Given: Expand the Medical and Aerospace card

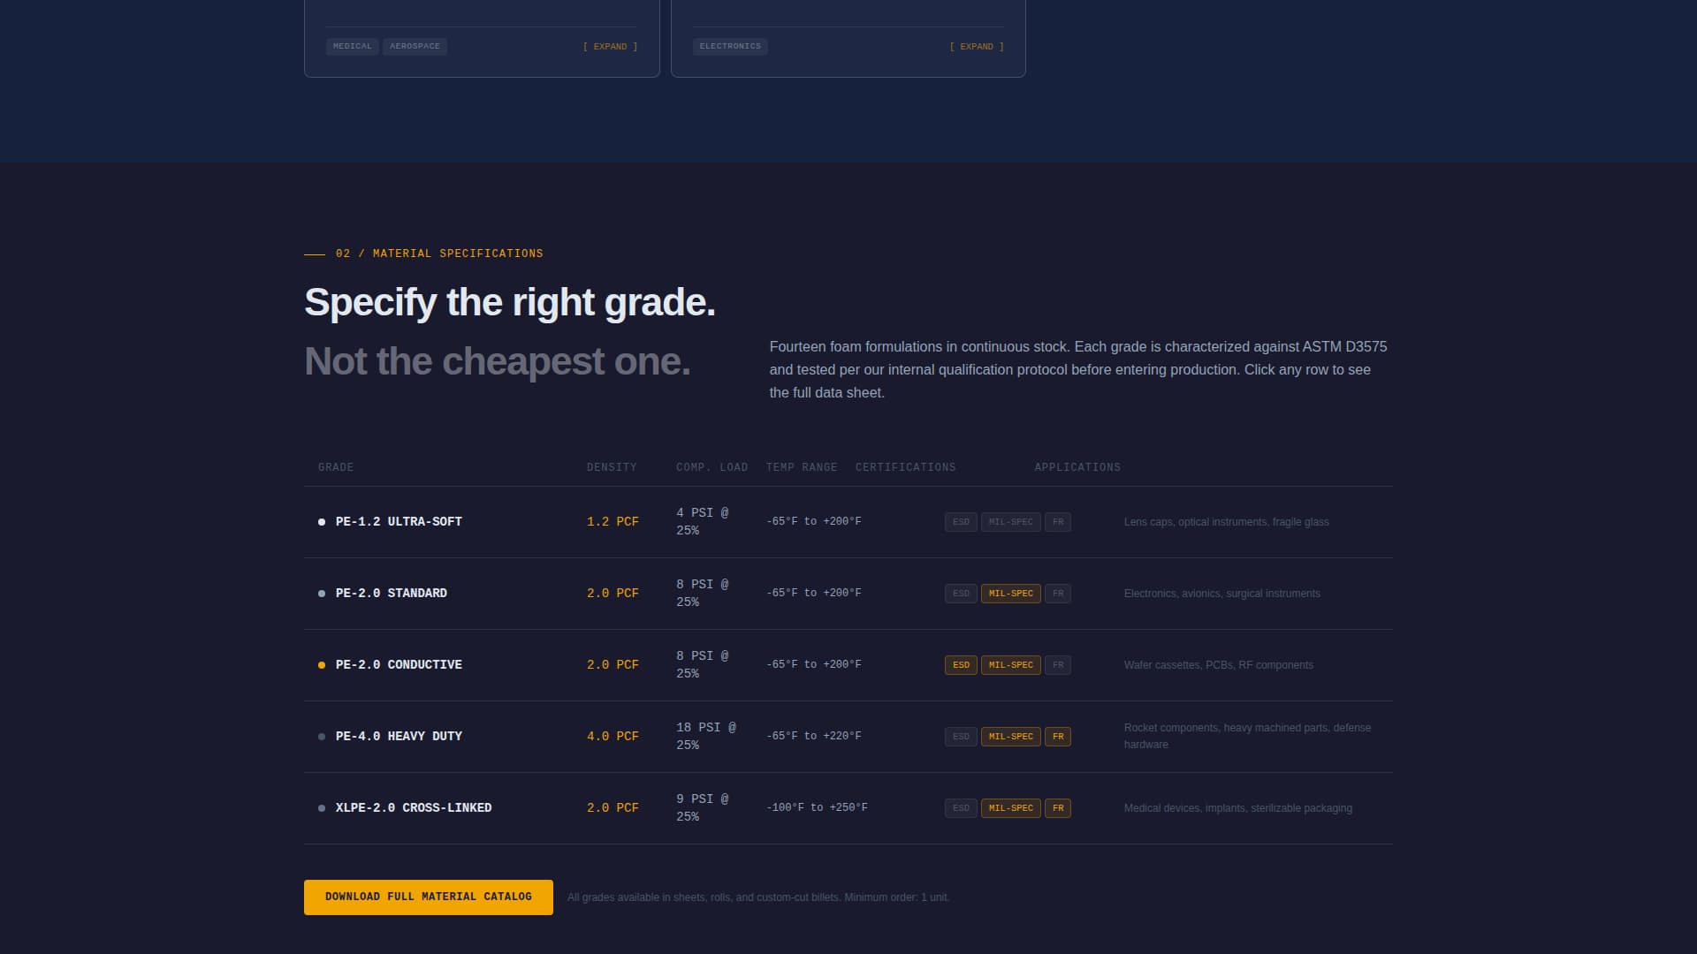Looking at the screenshot, I should tap(610, 46).
